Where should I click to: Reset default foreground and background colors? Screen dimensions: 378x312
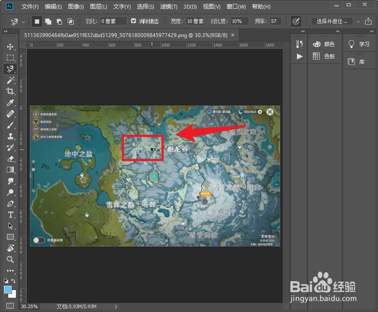point(6,281)
